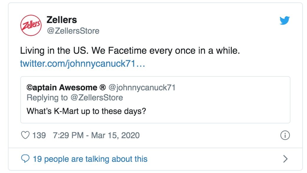Screen dimensions: 307x173
Task: Open quoted tweet text about K-Mart
Action: pyautogui.click(x=86, y=111)
